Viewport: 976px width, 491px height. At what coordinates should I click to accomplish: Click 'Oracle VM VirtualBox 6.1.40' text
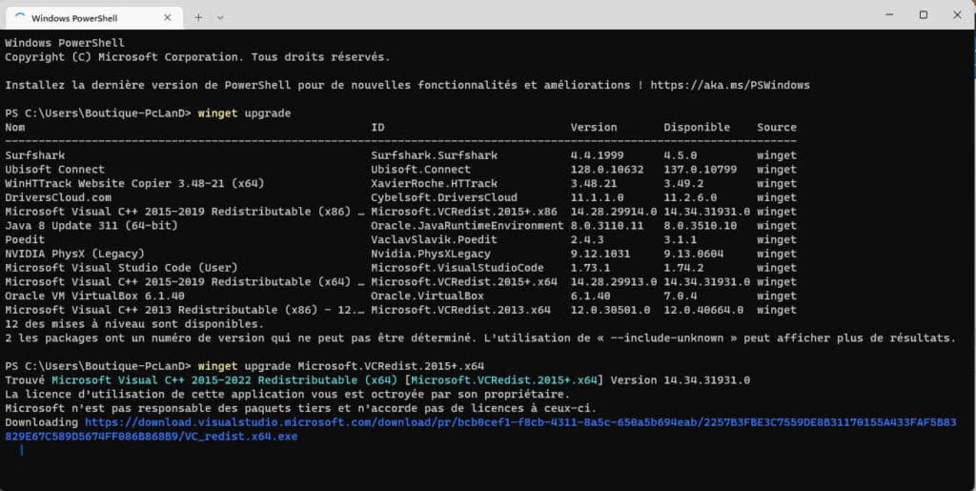tap(94, 297)
